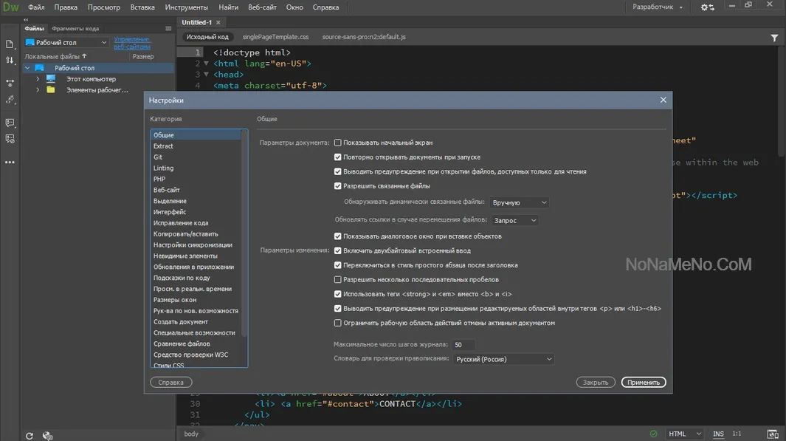This screenshot has height=441, width=786.
Task: Enable the Показывать начальный экран checkbox
Action: click(338, 143)
